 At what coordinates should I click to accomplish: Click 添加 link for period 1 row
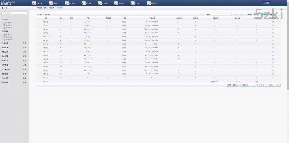(273, 22)
